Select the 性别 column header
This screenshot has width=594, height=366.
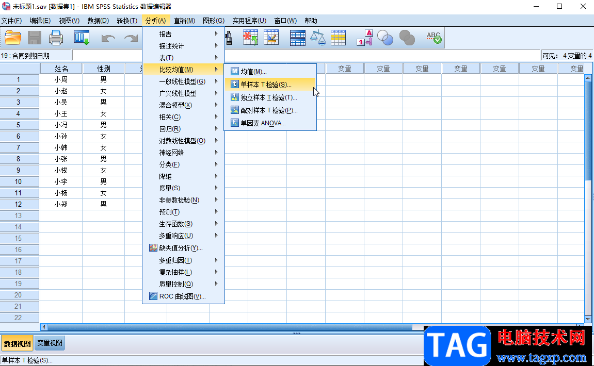(x=103, y=69)
